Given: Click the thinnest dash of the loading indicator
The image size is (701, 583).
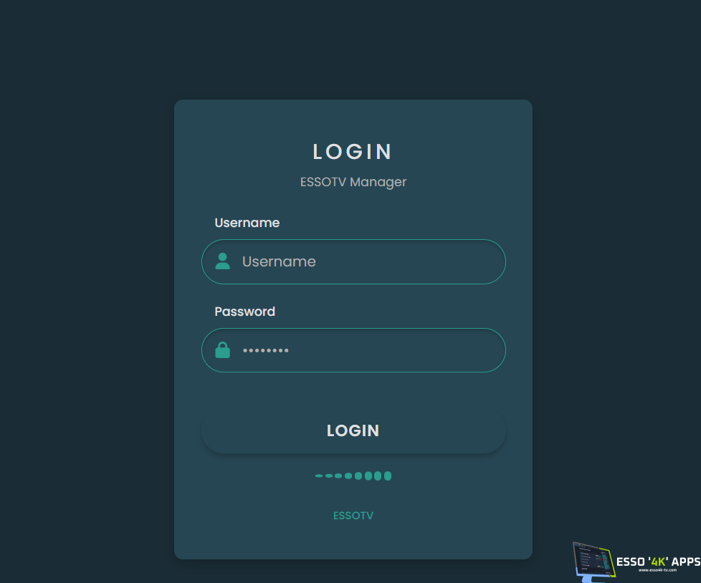Looking at the screenshot, I should click(x=319, y=476).
